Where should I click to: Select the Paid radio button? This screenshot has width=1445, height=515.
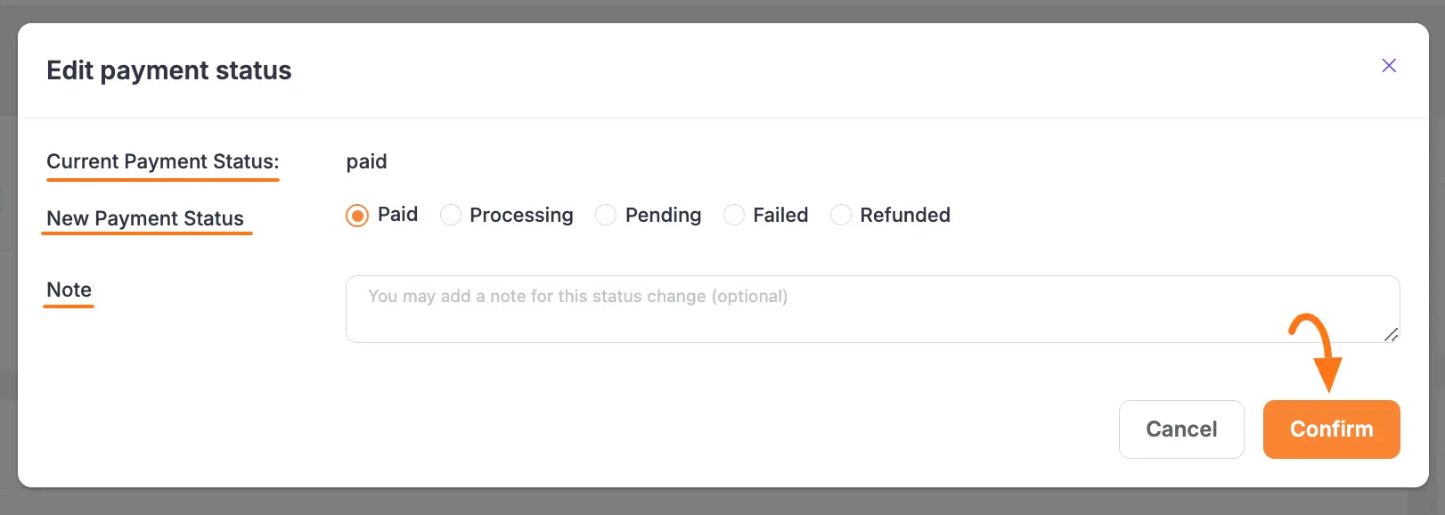coord(355,215)
